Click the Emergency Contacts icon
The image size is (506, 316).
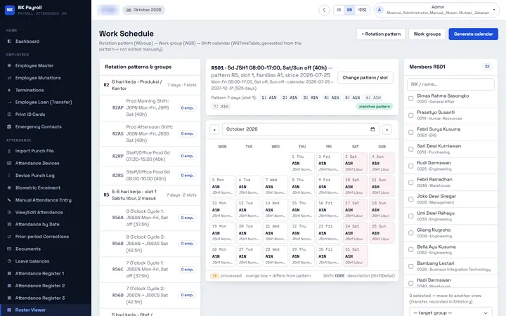[9, 126]
